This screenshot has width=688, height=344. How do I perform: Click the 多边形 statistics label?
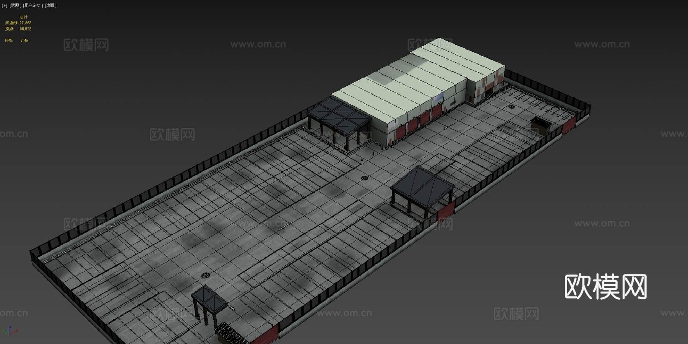click(x=11, y=23)
